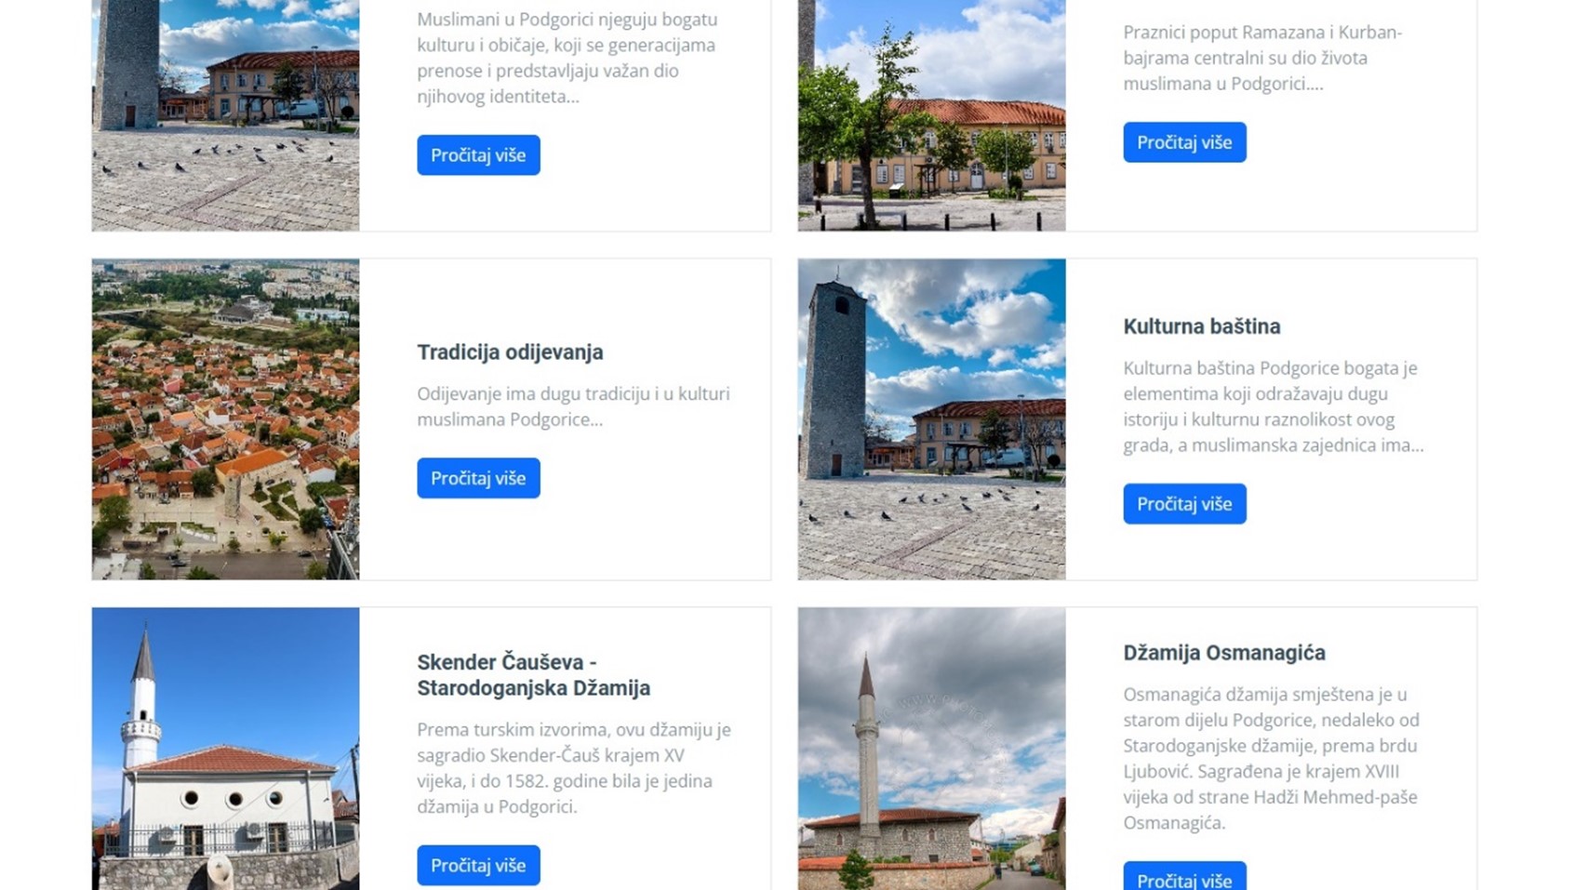1588x890 pixels.
Task: Open white mosque with minaret photo
Action: [x=225, y=749]
